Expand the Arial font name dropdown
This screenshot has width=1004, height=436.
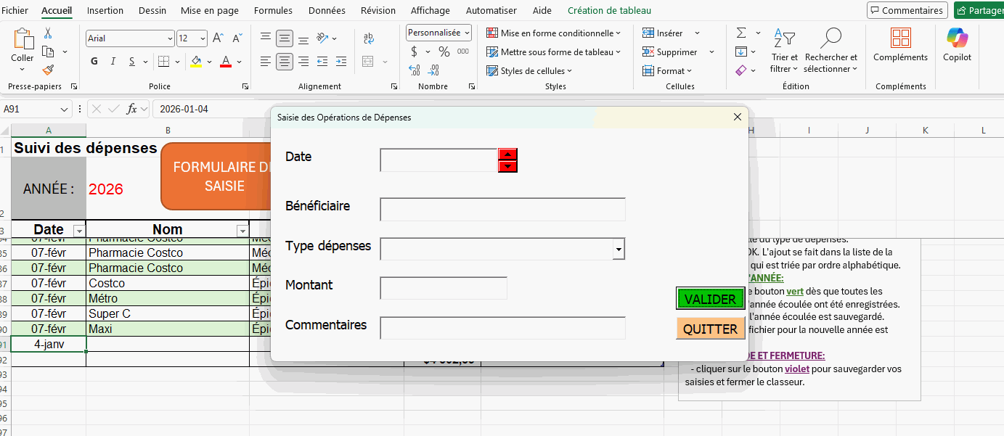pyautogui.click(x=170, y=38)
